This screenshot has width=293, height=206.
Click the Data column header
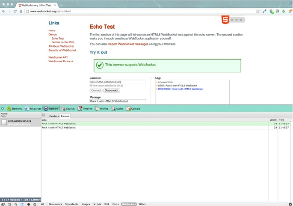pyautogui.click(x=155, y=120)
